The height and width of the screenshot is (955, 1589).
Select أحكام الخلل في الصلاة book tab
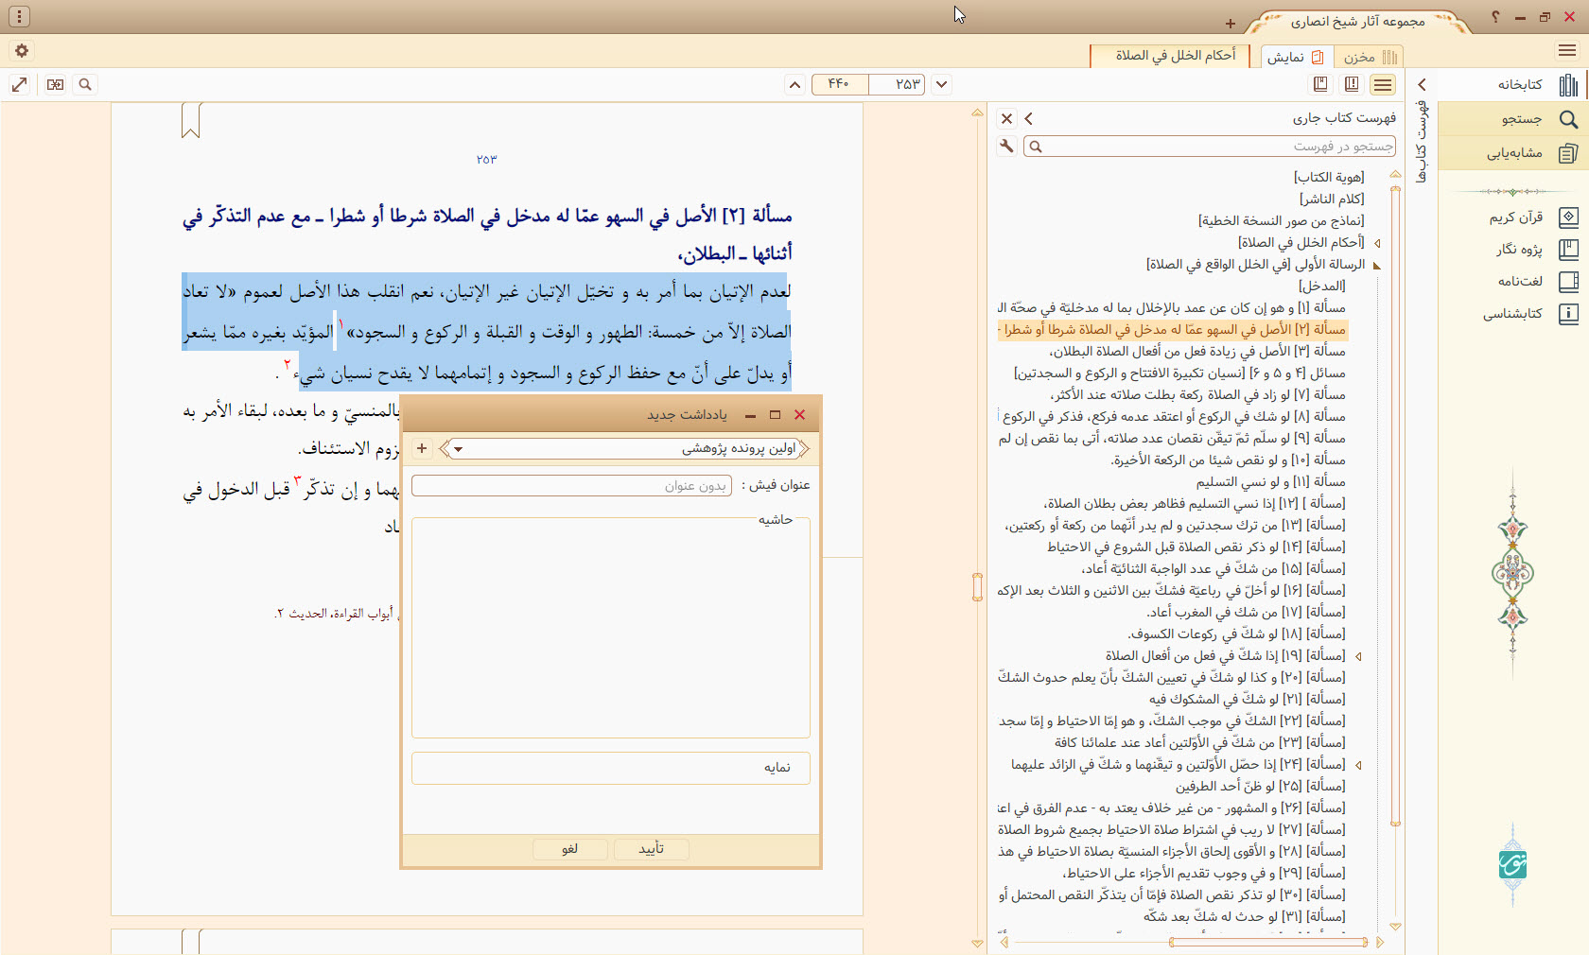coord(1170,56)
